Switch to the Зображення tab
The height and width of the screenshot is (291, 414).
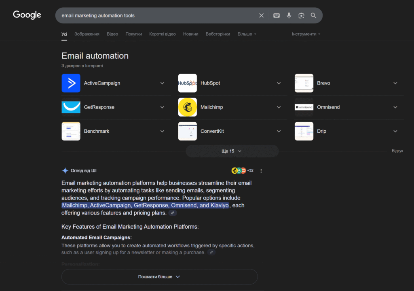click(87, 34)
